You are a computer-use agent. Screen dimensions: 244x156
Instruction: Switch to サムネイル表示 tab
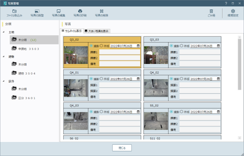[x=72, y=31]
